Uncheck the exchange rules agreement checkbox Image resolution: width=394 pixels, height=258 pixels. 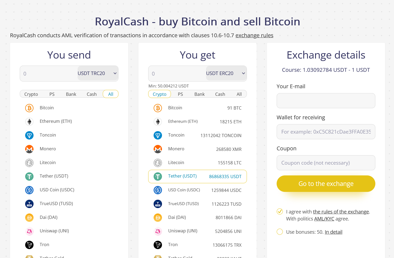point(280,212)
